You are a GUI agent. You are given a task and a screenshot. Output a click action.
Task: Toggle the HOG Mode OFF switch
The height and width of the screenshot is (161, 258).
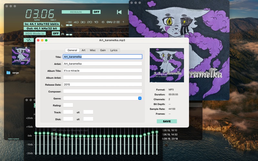tap(56, 33)
